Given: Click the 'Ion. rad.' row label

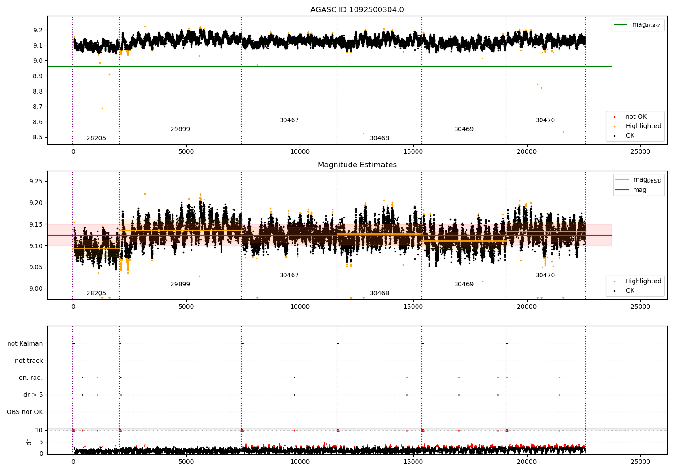Looking at the screenshot, I should (x=30, y=378).
